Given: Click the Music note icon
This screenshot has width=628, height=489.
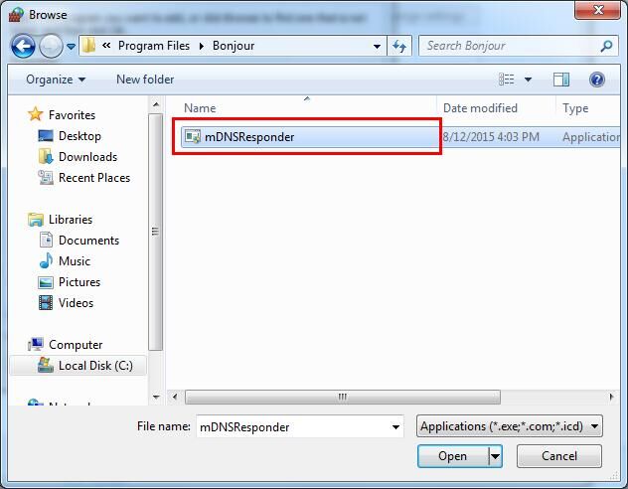Looking at the screenshot, I should pos(46,260).
